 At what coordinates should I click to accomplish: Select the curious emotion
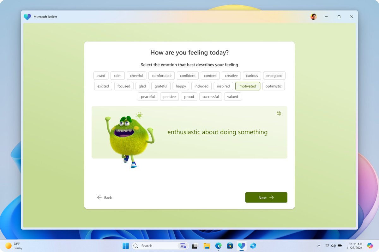(252, 76)
